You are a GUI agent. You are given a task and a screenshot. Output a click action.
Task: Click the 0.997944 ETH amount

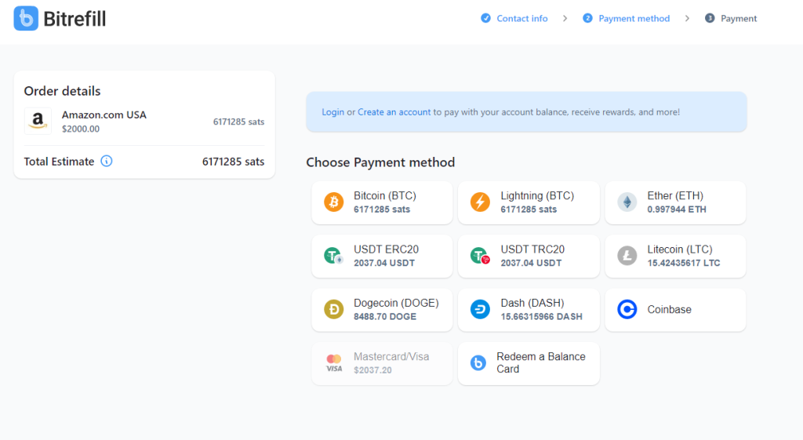[x=677, y=209]
